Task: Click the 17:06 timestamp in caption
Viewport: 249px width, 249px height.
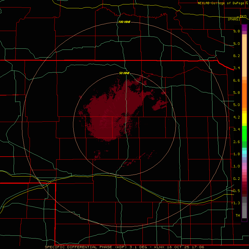Action: tap(198, 247)
